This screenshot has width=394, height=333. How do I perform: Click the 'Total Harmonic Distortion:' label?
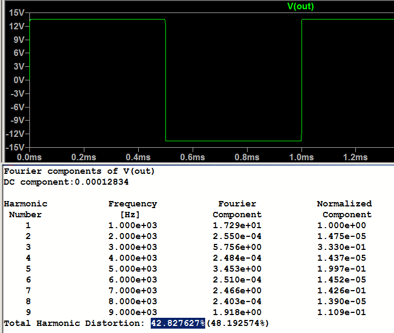pyautogui.click(x=74, y=323)
